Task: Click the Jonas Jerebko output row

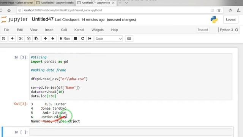Action: coord(49,108)
